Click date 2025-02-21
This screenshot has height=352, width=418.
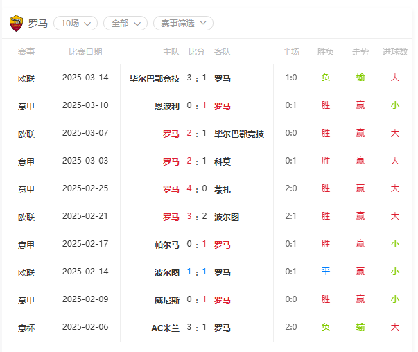coord(85,216)
